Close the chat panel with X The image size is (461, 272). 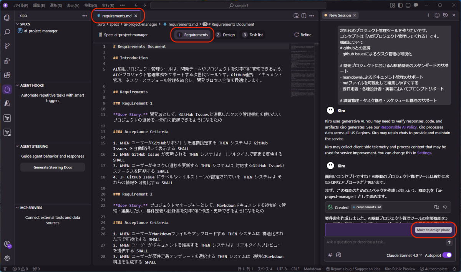point(453,15)
